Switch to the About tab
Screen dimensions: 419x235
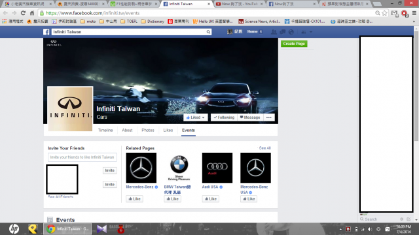(127, 131)
